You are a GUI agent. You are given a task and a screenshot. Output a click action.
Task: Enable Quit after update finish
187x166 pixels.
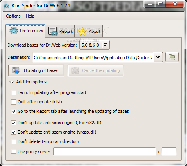point(14,102)
